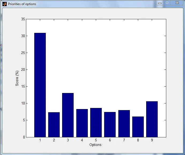Image resolution: width=185 pixels, height=155 pixels.
Task: Minimize the Priorities of options window
Action: click(x=160, y=3)
